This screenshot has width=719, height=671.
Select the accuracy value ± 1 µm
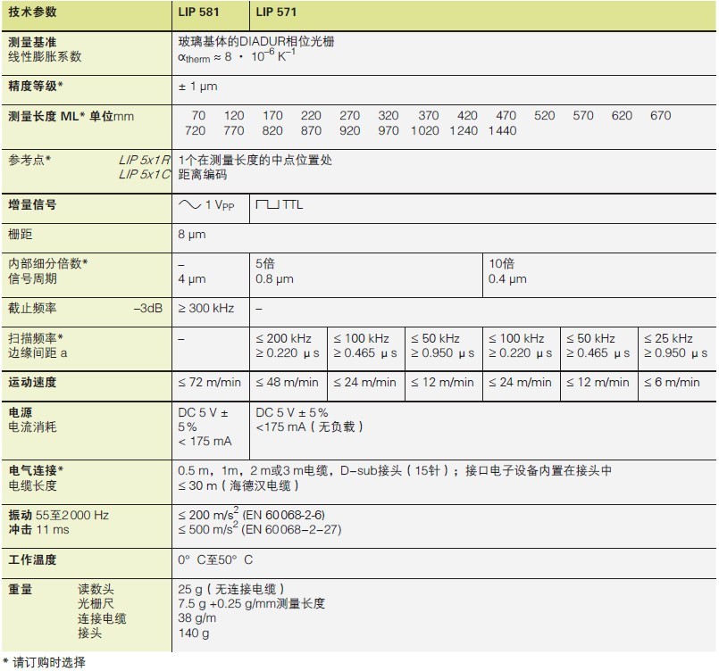pyautogui.click(x=197, y=87)
